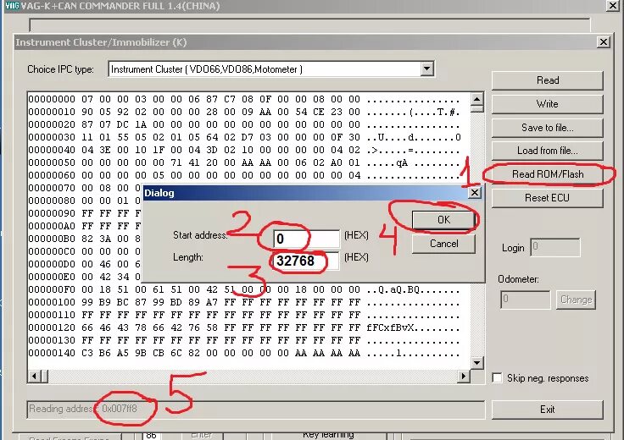
Task: Select hex row 00000040
Action: click(x=244, y=150)
